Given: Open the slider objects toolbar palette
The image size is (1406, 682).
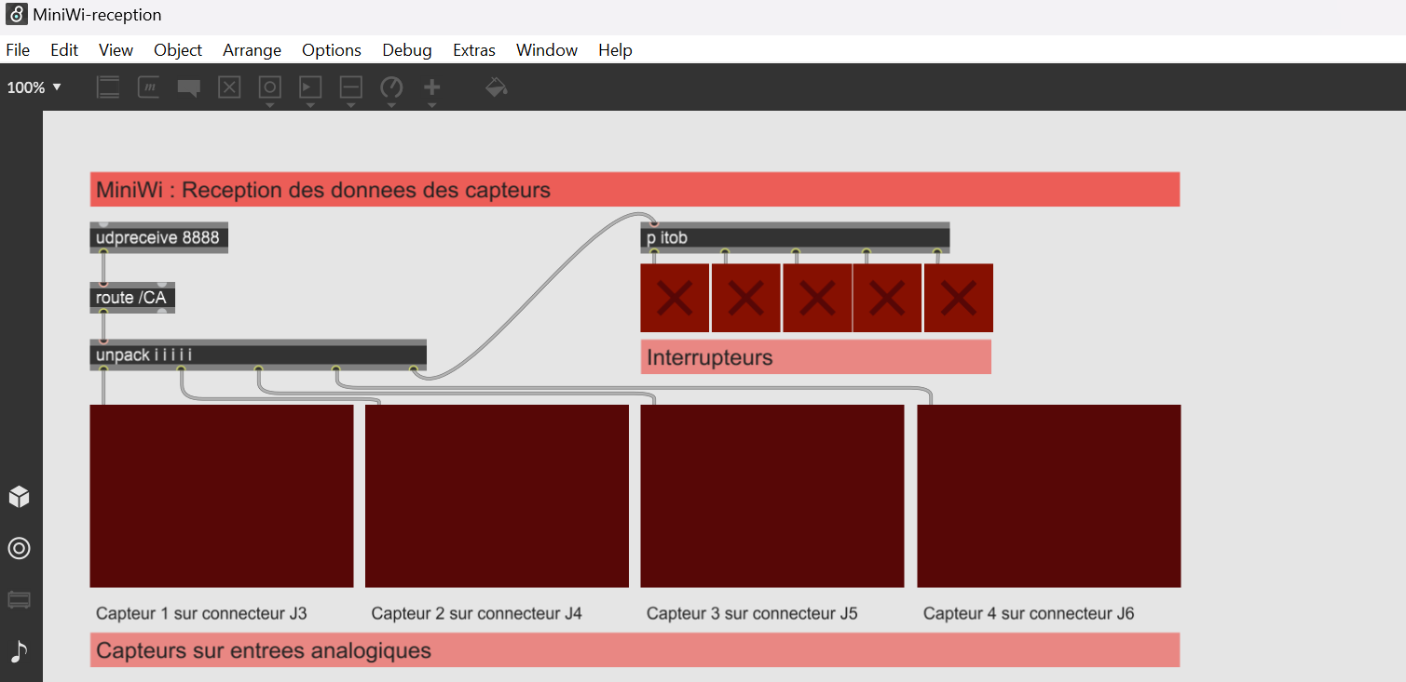Looking at the screenshot, I should tap(350, 90).
